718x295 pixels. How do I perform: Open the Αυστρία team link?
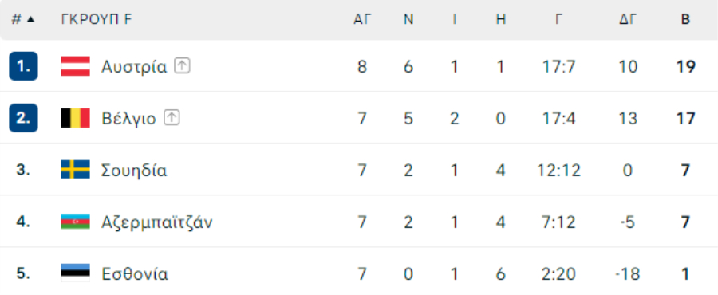[134, 67]
